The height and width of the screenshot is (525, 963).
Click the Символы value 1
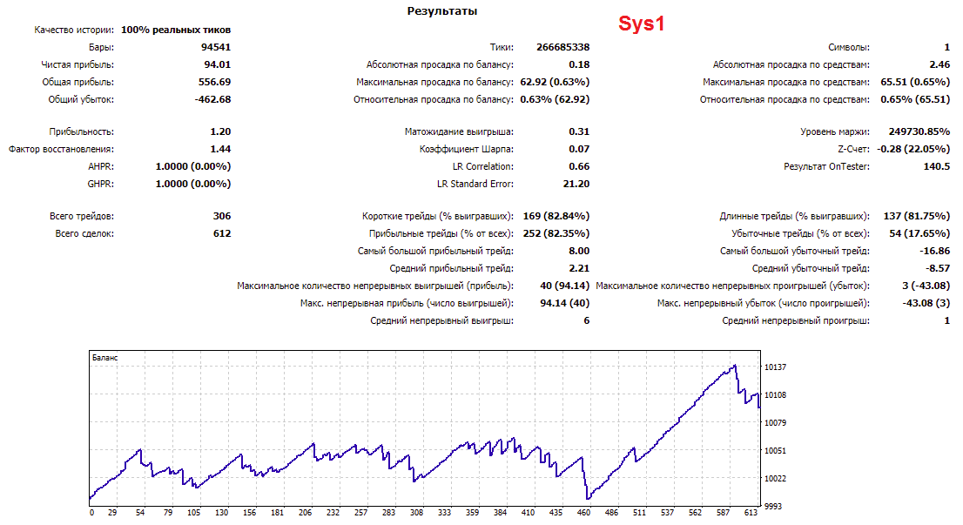pos(947,47)
